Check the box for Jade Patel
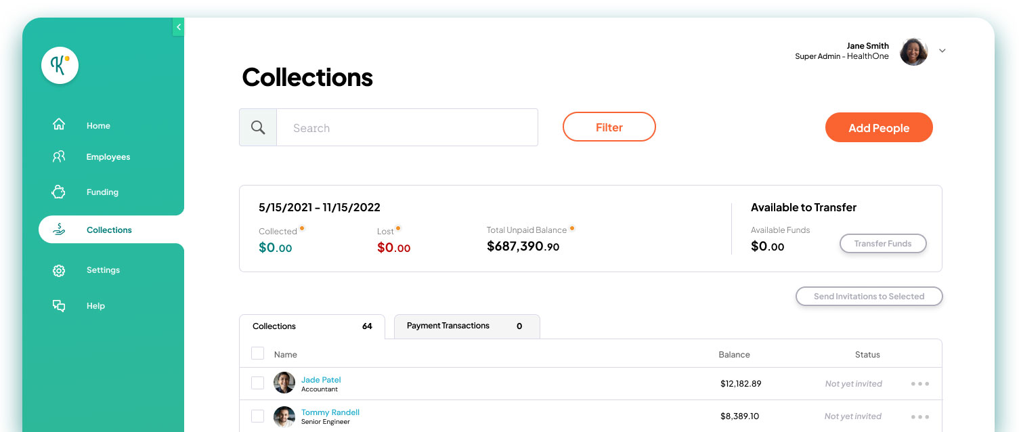1019x432 pixels. click(257, 383)
